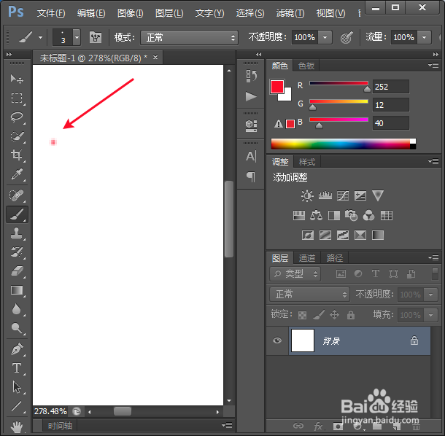445x436 pixels.
Task: Open the layer blend mode 正常 dropdown
Action: point(310,294)
